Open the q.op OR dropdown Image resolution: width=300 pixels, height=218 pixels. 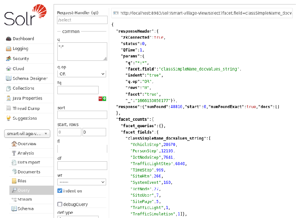tap(82, 74)
